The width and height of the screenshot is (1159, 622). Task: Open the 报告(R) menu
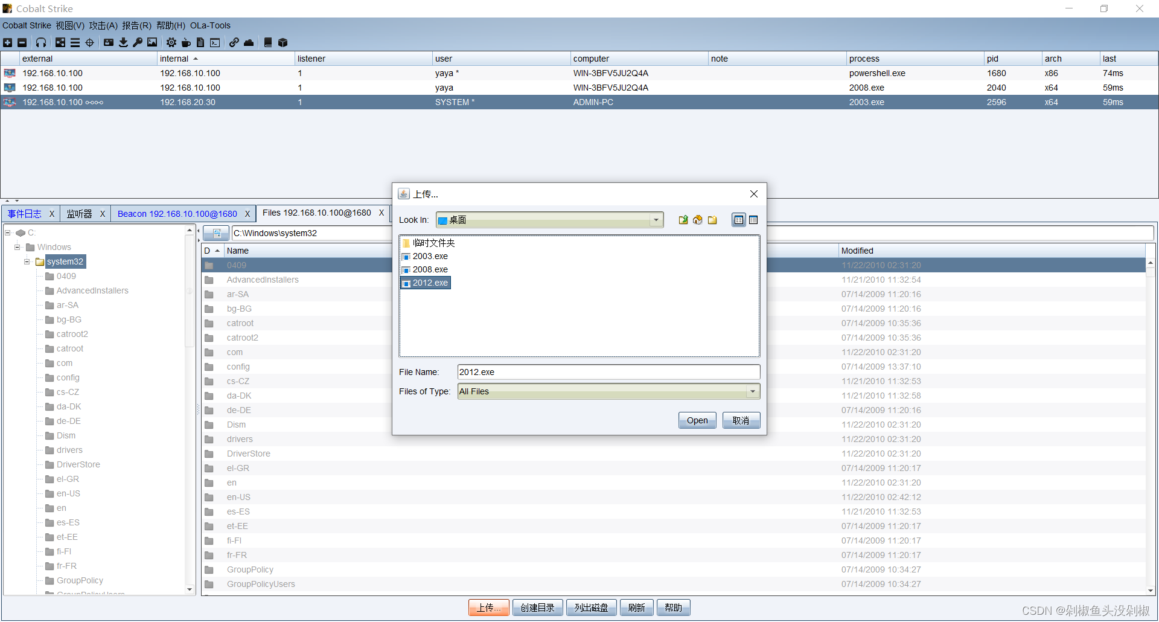pos(136,25)
